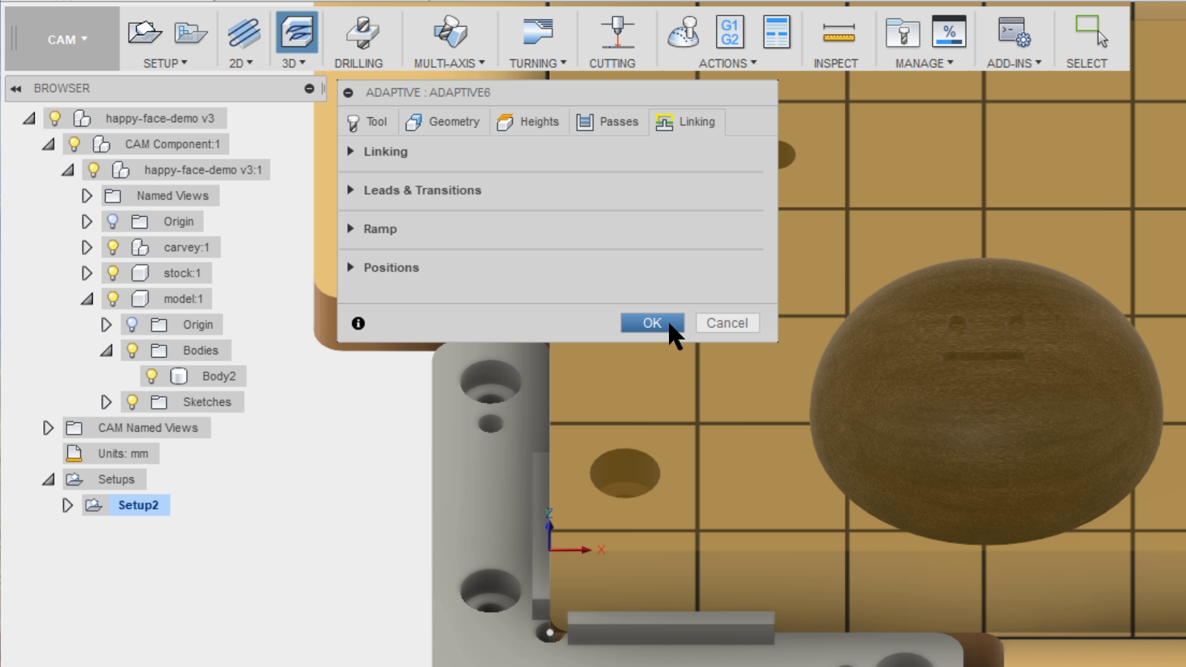Select the Cutting operation icon
The height and width of the screenshot is (667, 1186).
pyautogui.click(x=614, y=30)
